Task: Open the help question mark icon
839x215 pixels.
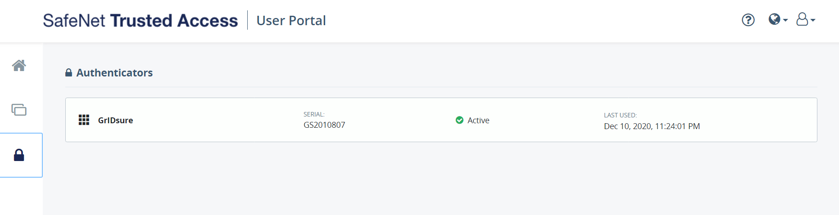Action: (748, 20)
